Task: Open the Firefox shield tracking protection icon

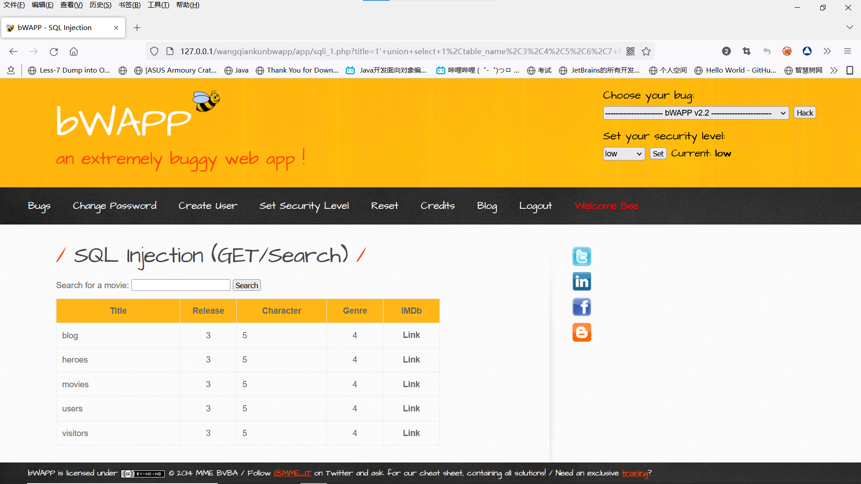Action: (154, 51)
